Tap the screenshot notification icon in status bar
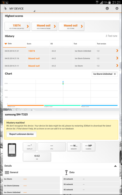This screenshot has width=122, height=195. [7, 2]
